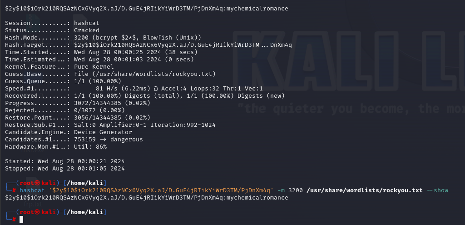Viewport: 465px width, 225px height.
Task: Click the Stopped timestamp line
Action: (65, 169)
